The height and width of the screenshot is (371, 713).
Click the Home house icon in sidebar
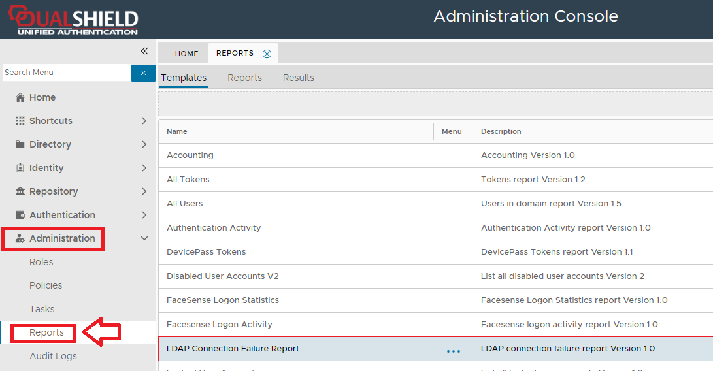(20, 97)
